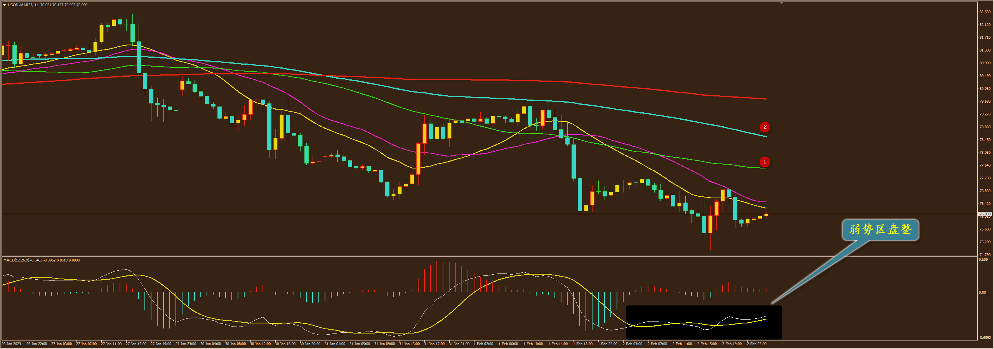Click the 0.00 level on MACD scale
Image resolution: width=994 pixels, height=349 pixels.
[982, 292]
